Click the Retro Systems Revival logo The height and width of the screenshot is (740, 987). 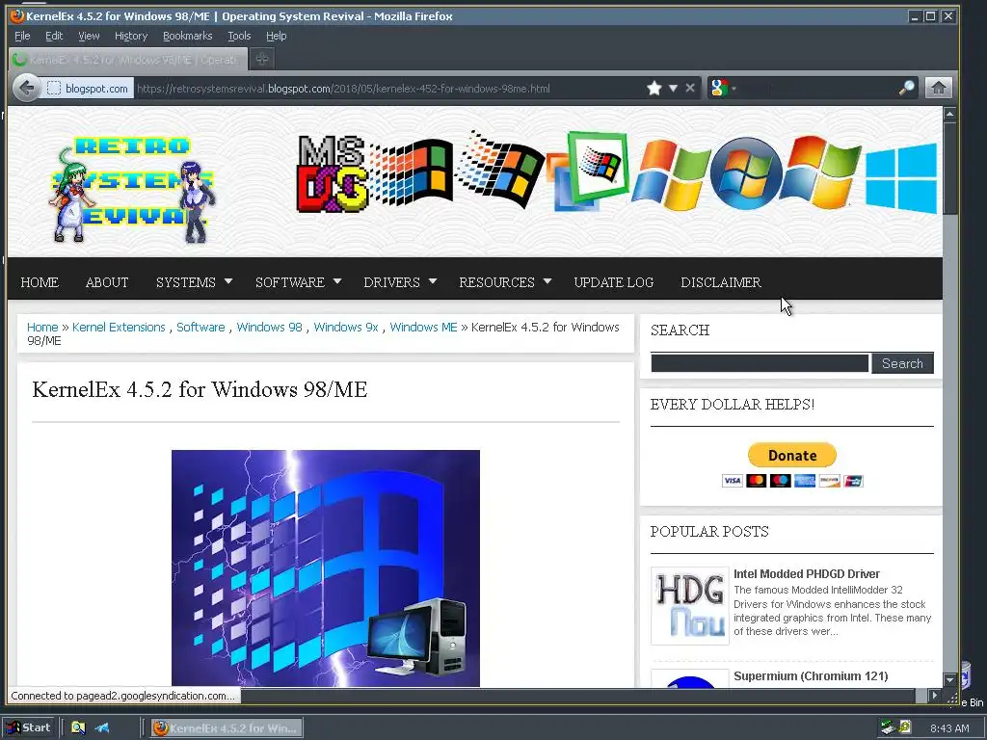(x=132, y=190)
